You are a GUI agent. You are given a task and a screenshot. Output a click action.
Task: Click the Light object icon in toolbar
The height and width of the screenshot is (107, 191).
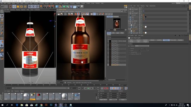click(82, 7)
